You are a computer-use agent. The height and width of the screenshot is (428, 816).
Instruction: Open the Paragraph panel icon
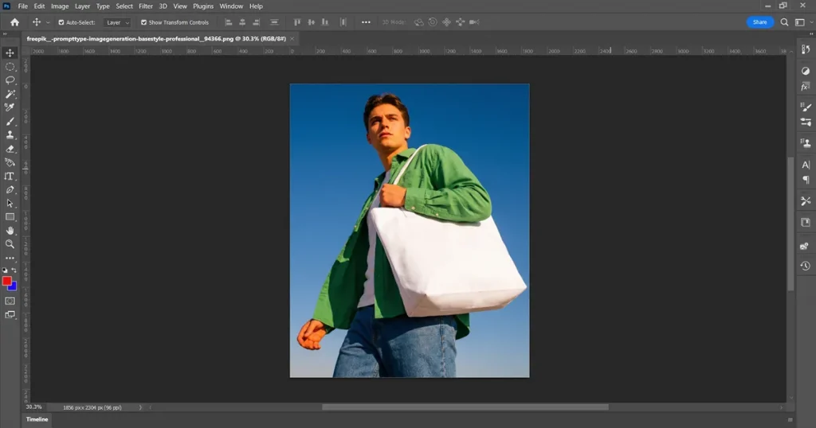pyautogui.click(x=806, y=180)
